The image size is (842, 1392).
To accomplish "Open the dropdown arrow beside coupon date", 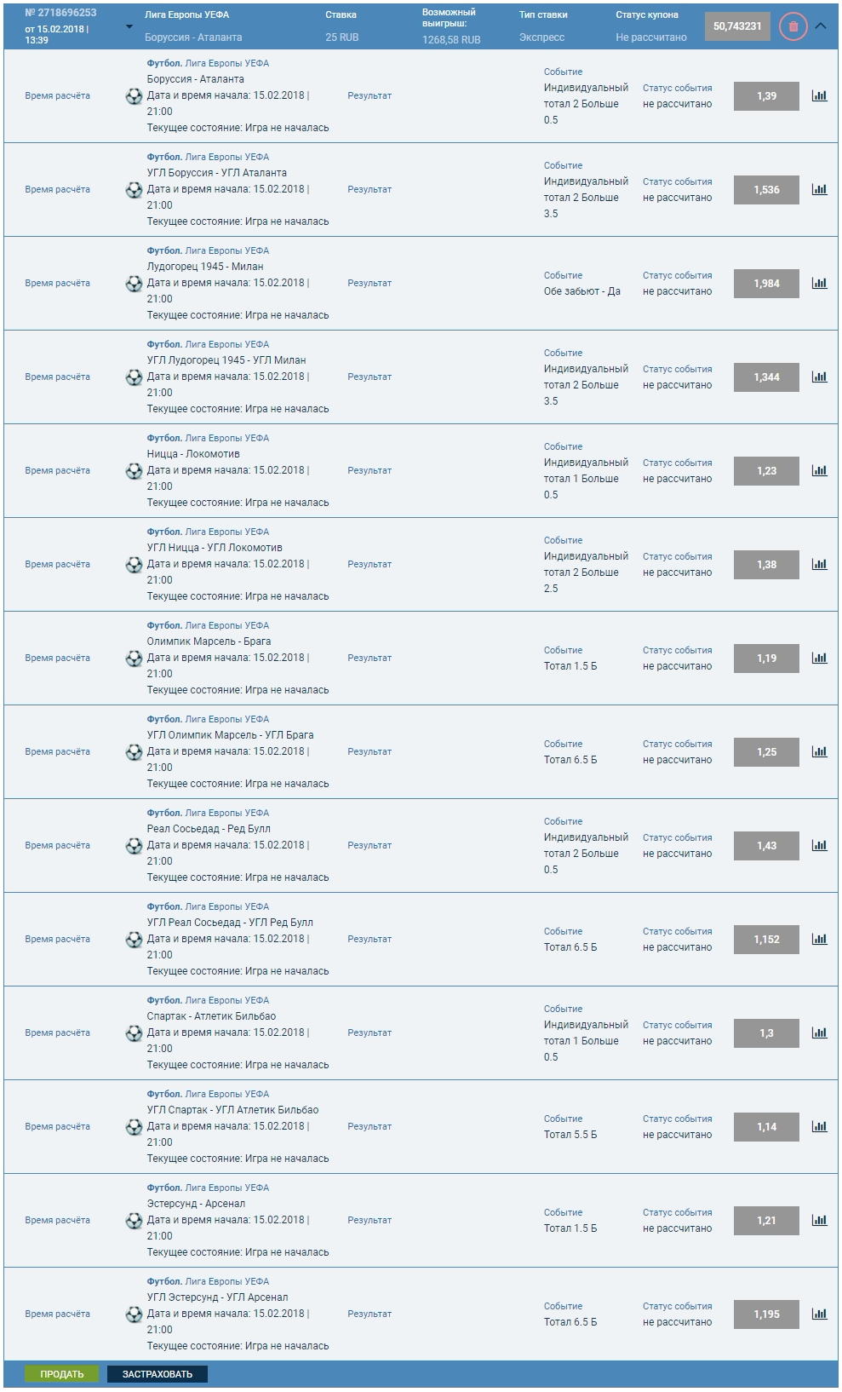I will click(x=129, y=27).
